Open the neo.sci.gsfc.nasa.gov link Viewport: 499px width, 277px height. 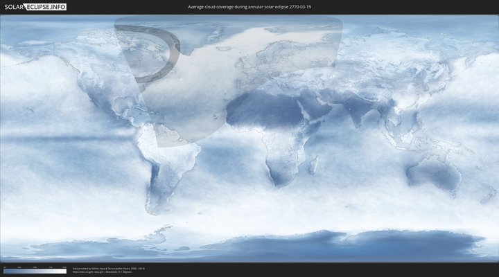[x=87, y=272]
